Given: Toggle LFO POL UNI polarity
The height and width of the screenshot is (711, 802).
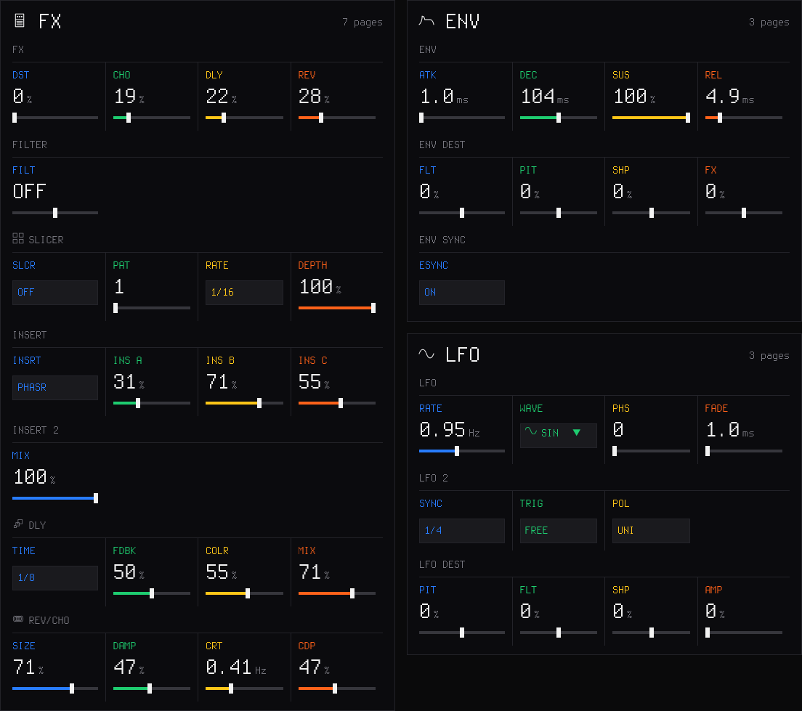Looking at the screenshot, I should click(651, 530).
